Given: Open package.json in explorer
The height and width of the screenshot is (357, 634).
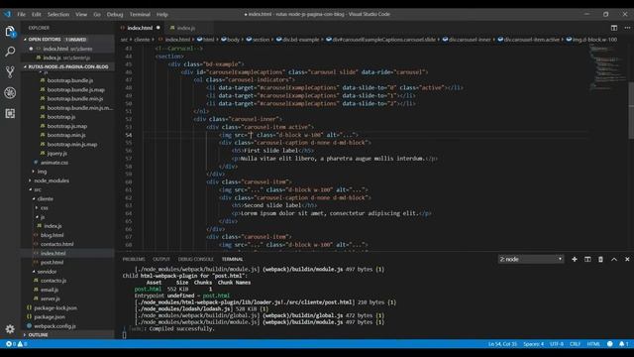Looking at the screenshot, I should 50,317.
